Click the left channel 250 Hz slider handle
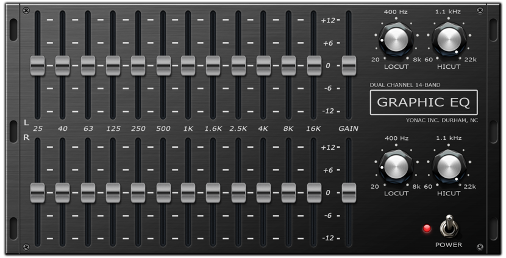This screenshot has height=258, width=506. pos(138,65)
